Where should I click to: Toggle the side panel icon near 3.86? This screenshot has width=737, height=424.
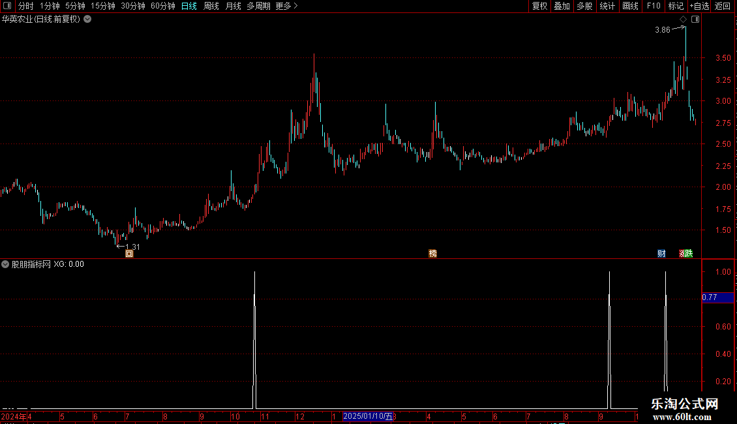pyautogui.click(x=695, y=20)
